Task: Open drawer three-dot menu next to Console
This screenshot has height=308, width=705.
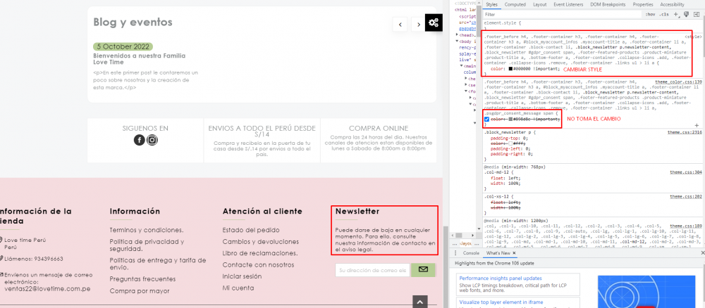Action: point(455,253)
